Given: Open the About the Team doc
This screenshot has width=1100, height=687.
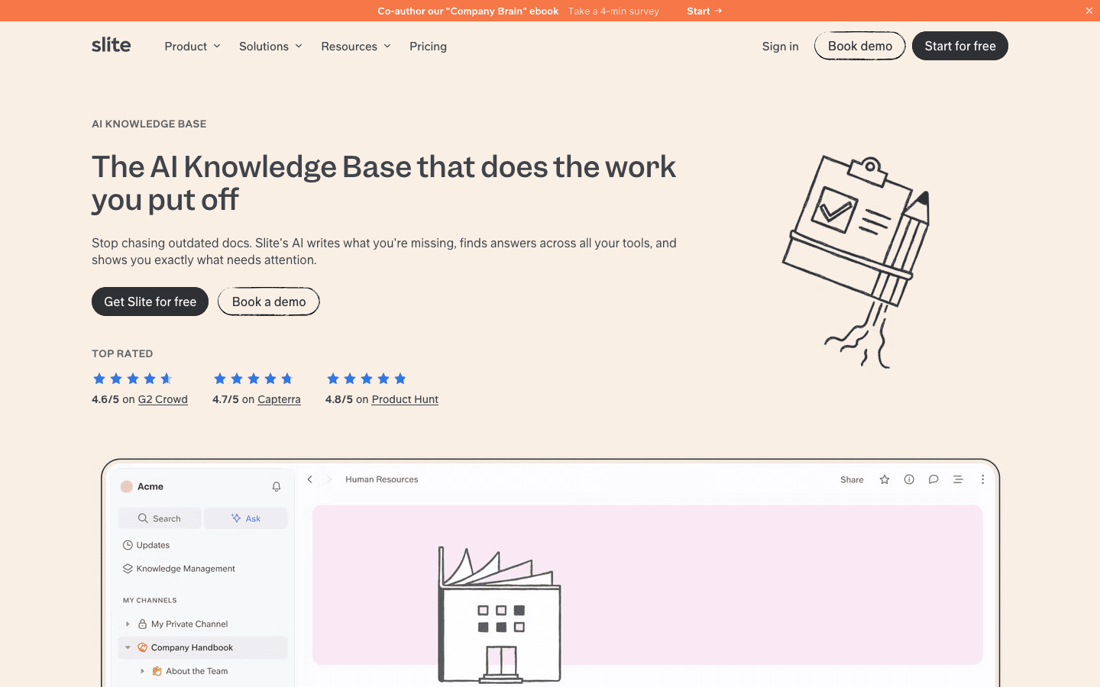Looking at the screenshot, I should pyautogui.click(x=196, y=671).
